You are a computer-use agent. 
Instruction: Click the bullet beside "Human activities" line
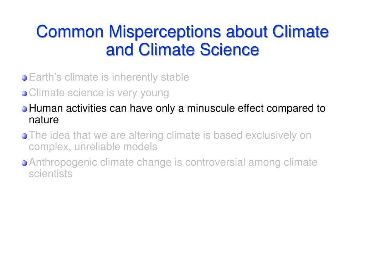25,109
